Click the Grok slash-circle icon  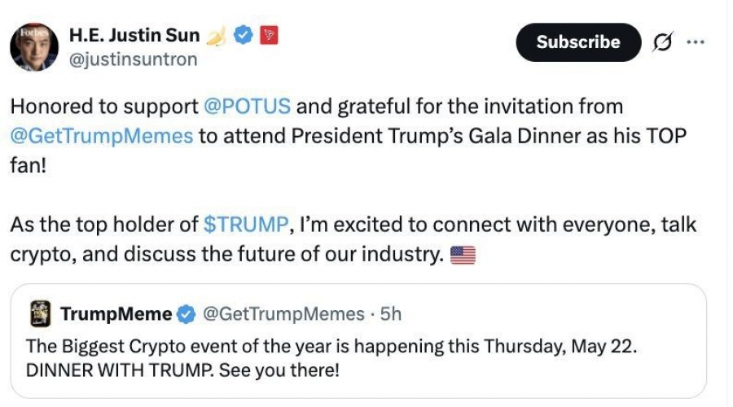click(x=663, y=42)
